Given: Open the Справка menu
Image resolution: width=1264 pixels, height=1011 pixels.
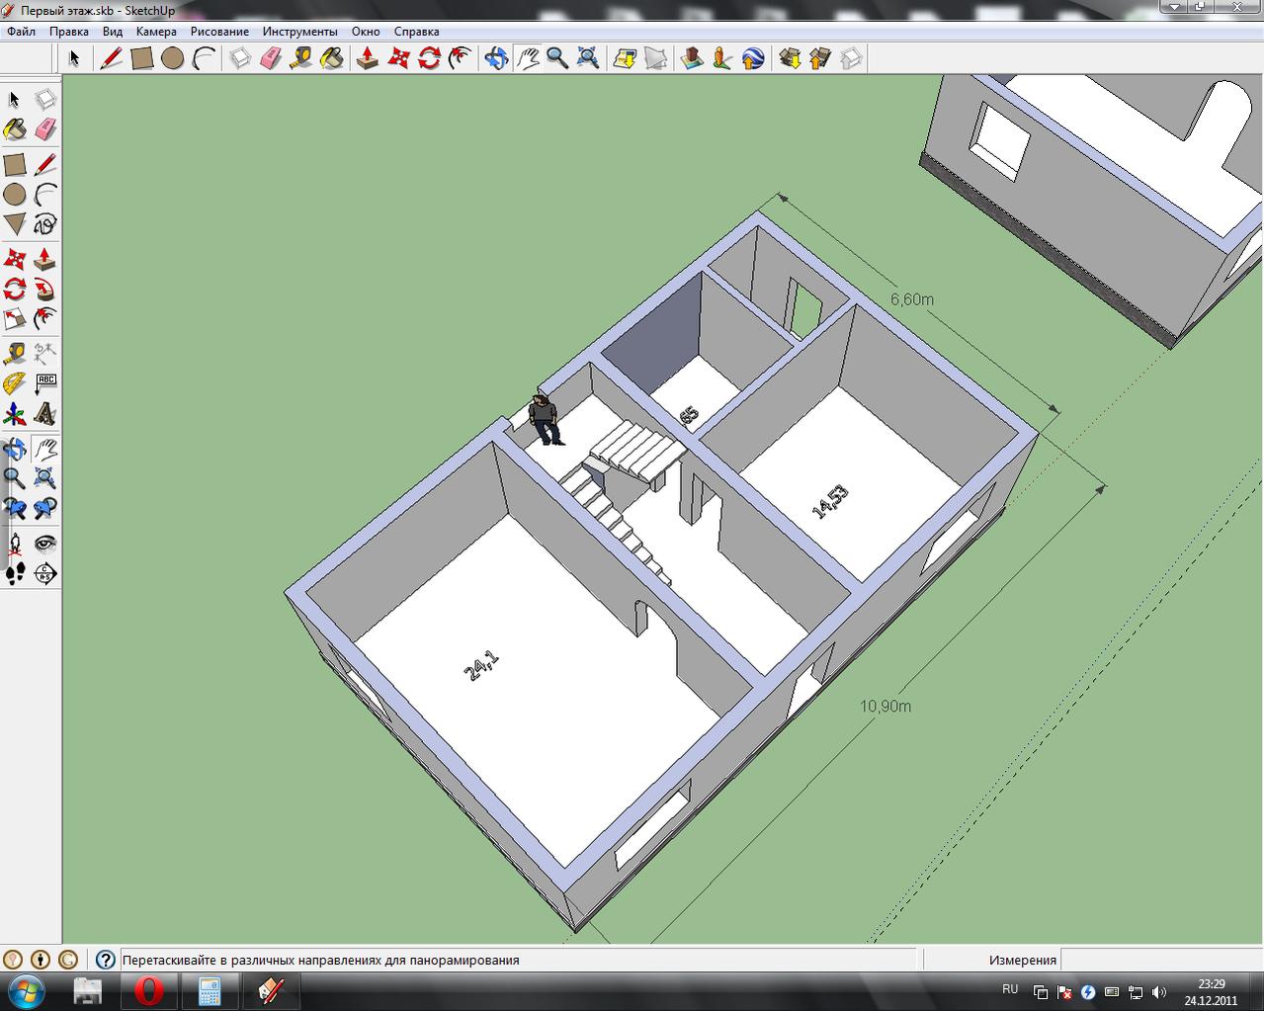Looking at the screenshot, I should 416,32.
